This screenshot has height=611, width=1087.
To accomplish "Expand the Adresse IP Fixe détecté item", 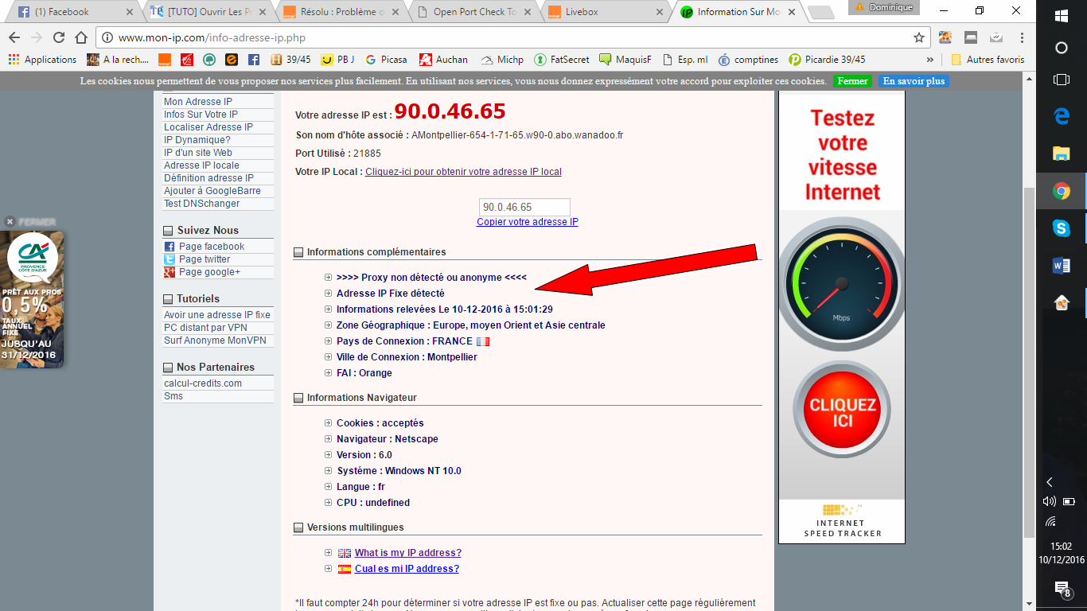I will pyautogui.click(x=328, y=294).
